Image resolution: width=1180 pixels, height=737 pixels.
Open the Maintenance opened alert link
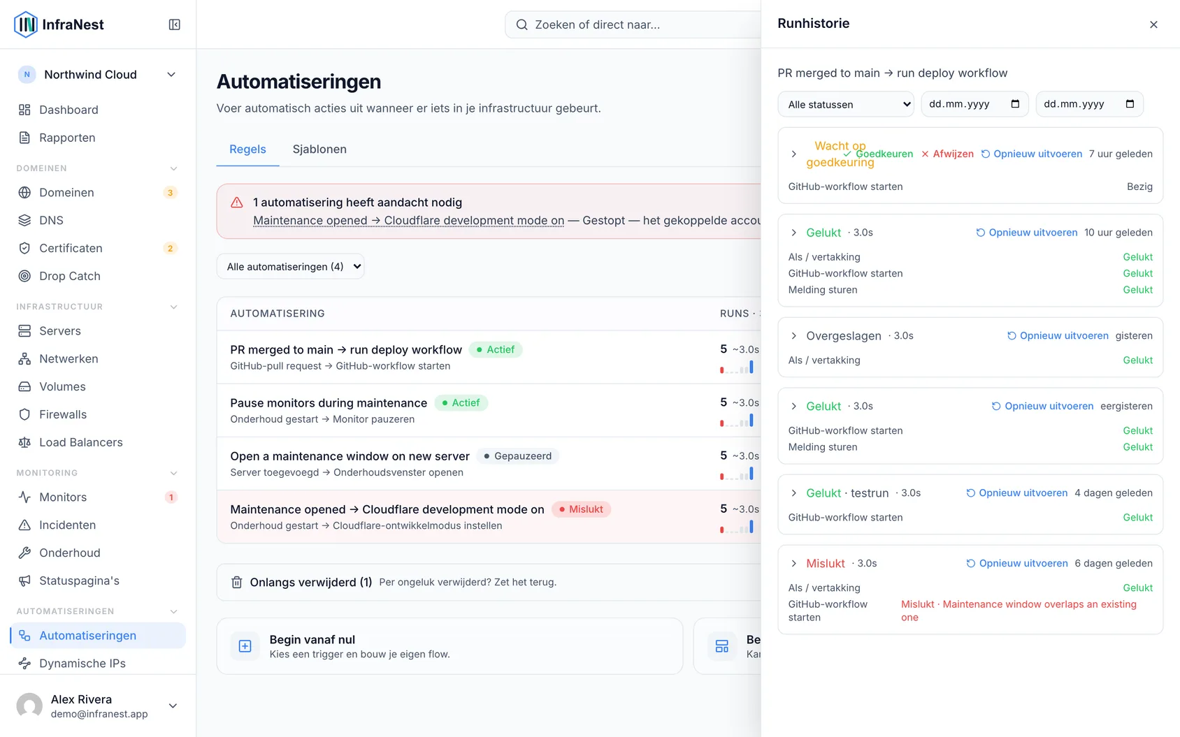[408, 221]
